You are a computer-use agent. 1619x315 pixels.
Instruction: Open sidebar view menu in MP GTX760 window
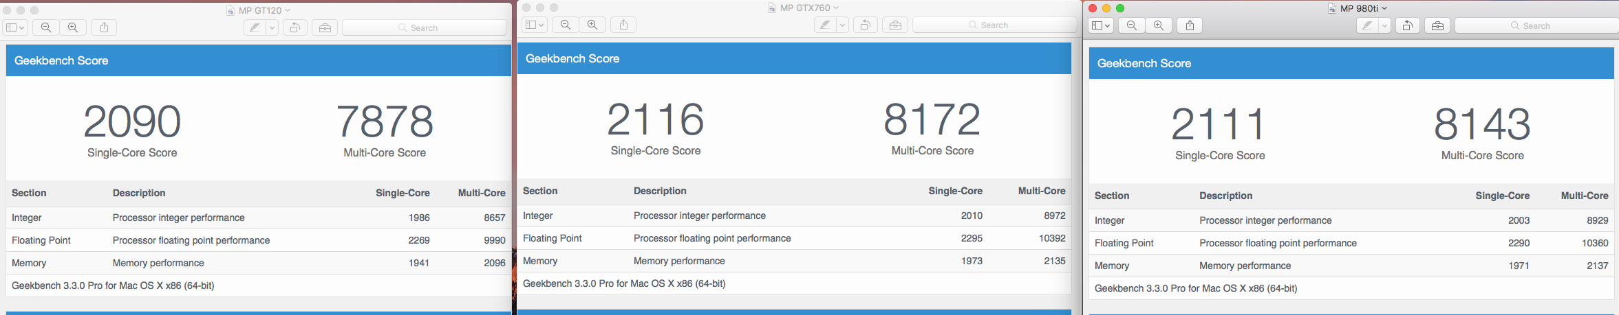point(535,25)
